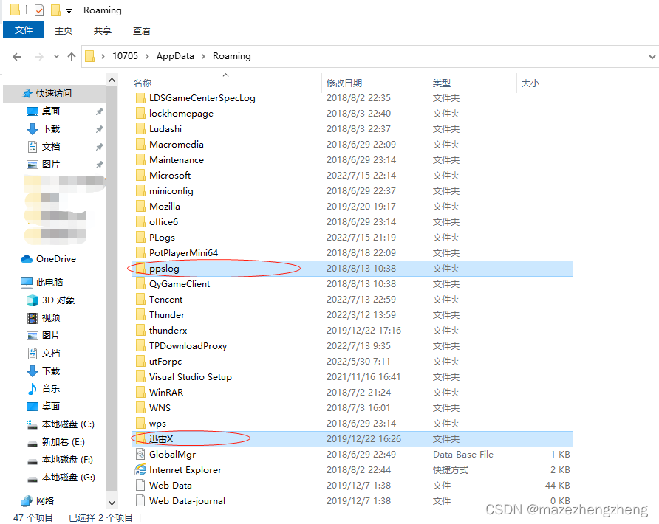Open 本地磁盘 (G:) drive

coord(68,478)
